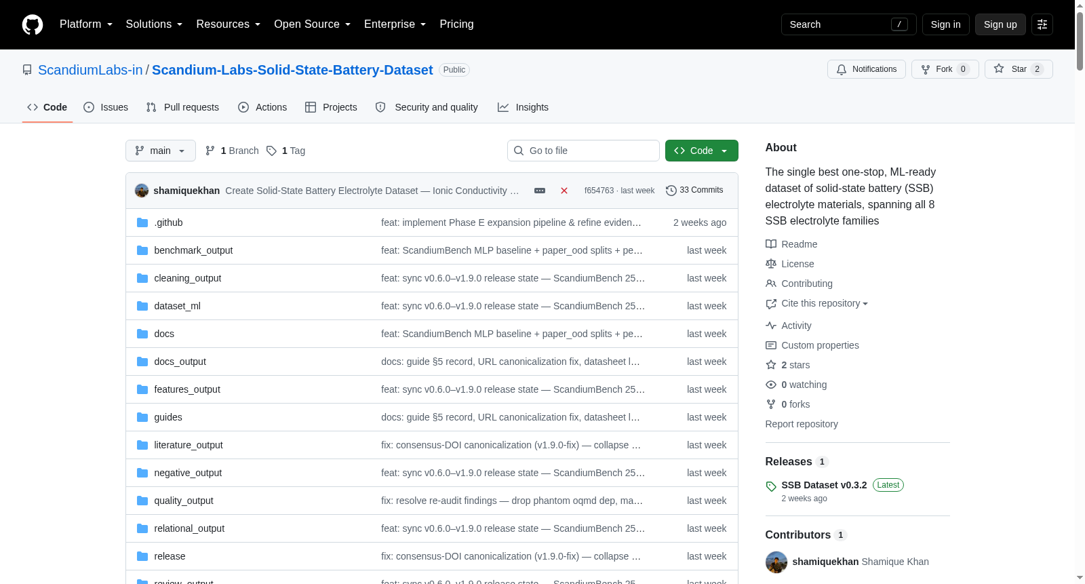Open the ScandiumLabs-in organization link
This screenshot has width=1085, height=584.
tap(90, 70)
